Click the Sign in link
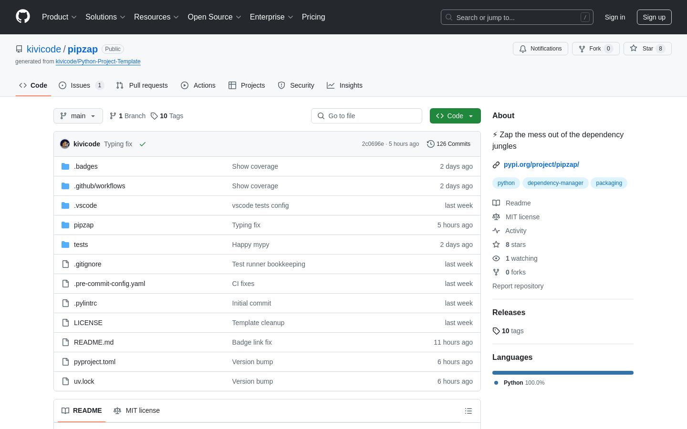The width and height of the screenshot is (687, 429). (615, 17)
